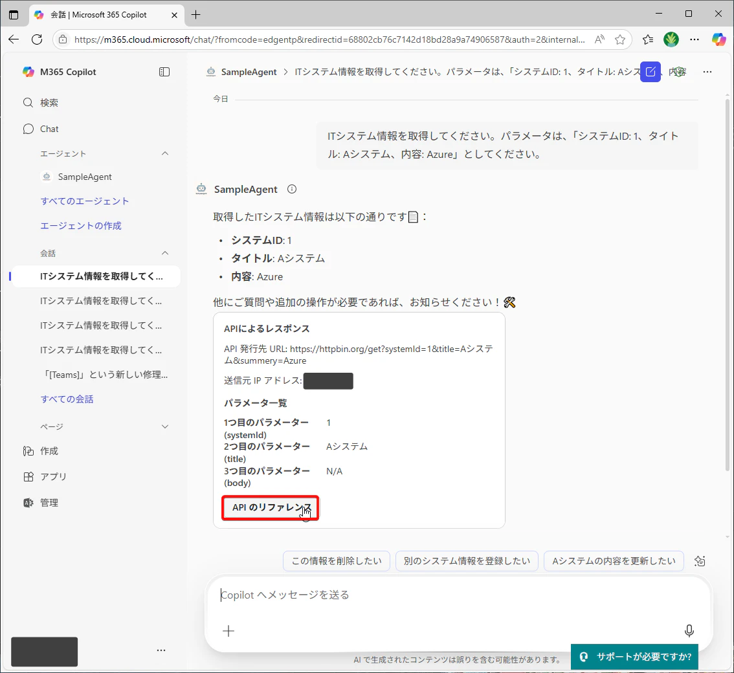This screenshot has width=734, height=673.
Task: View site information lock icon
Action: (63, 39)
